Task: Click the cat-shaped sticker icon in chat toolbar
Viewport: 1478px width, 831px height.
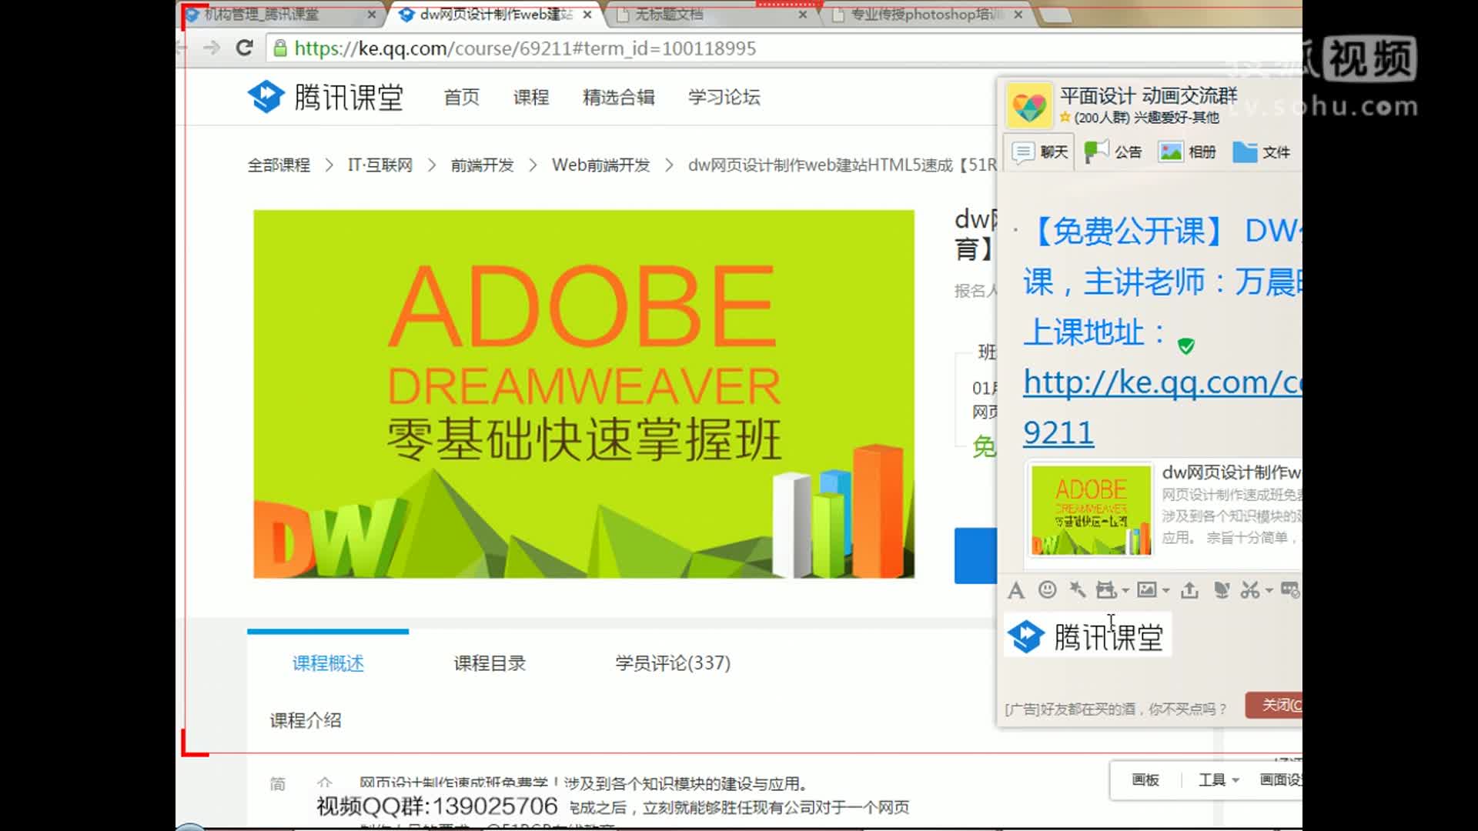Action: coord(1106,589)
